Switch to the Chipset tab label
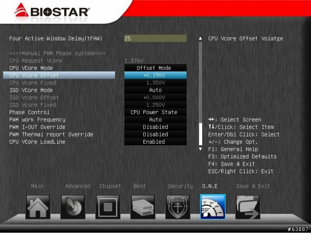This screenshot has width=311, height=233. [x=110, y=186]
